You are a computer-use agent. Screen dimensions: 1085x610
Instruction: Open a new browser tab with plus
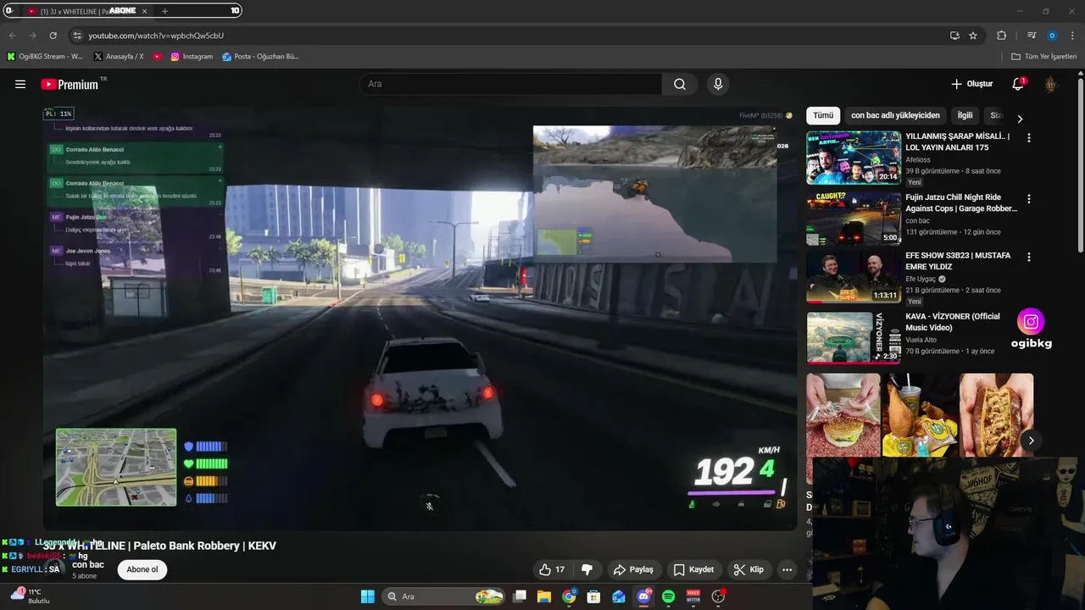coord(164,11)
